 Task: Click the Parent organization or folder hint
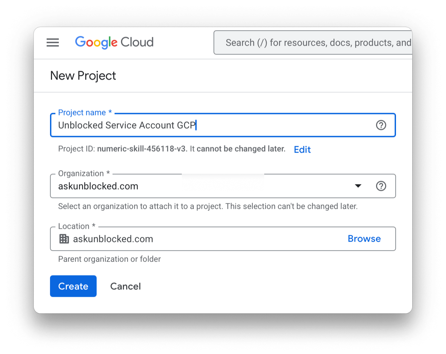109,259
